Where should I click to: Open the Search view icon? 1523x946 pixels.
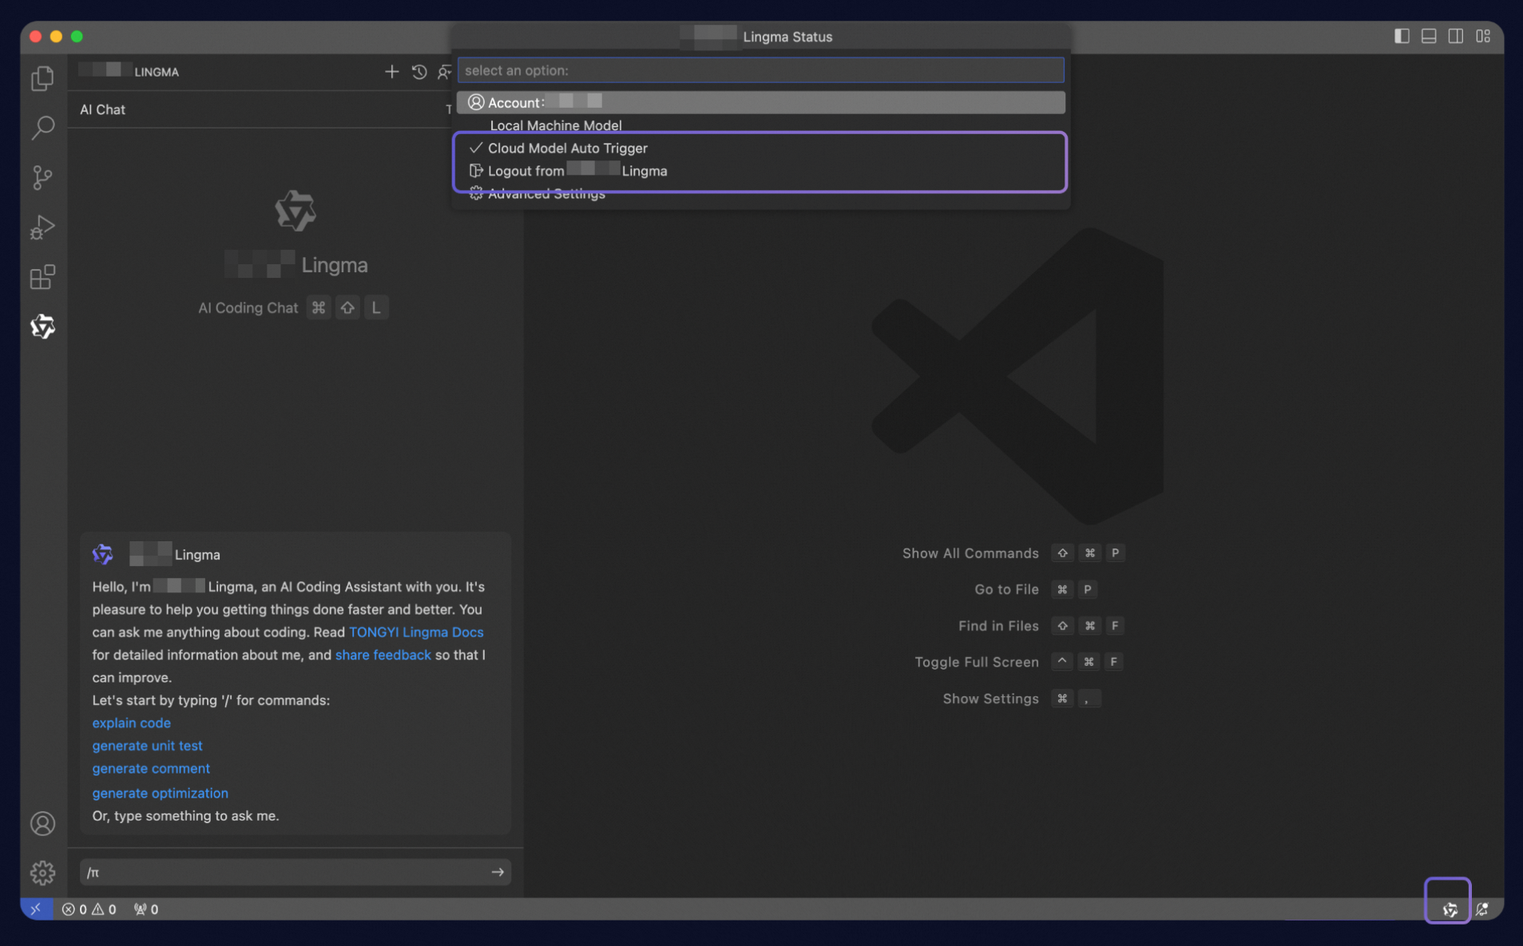(42, 128)
